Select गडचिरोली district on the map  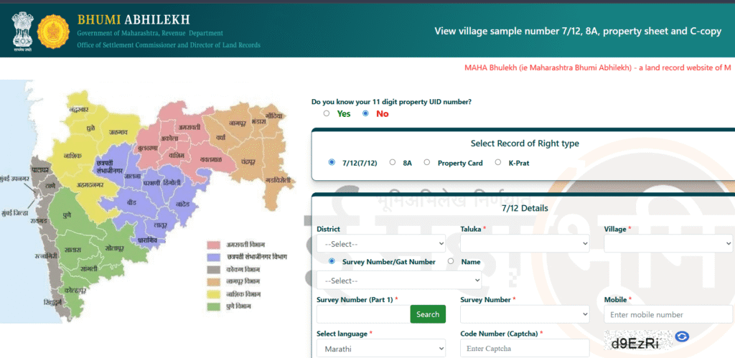click(x=278, y=180)
